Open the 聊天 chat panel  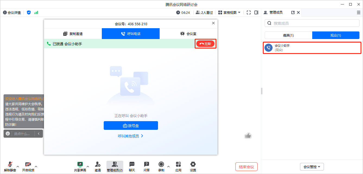point(132,166)
